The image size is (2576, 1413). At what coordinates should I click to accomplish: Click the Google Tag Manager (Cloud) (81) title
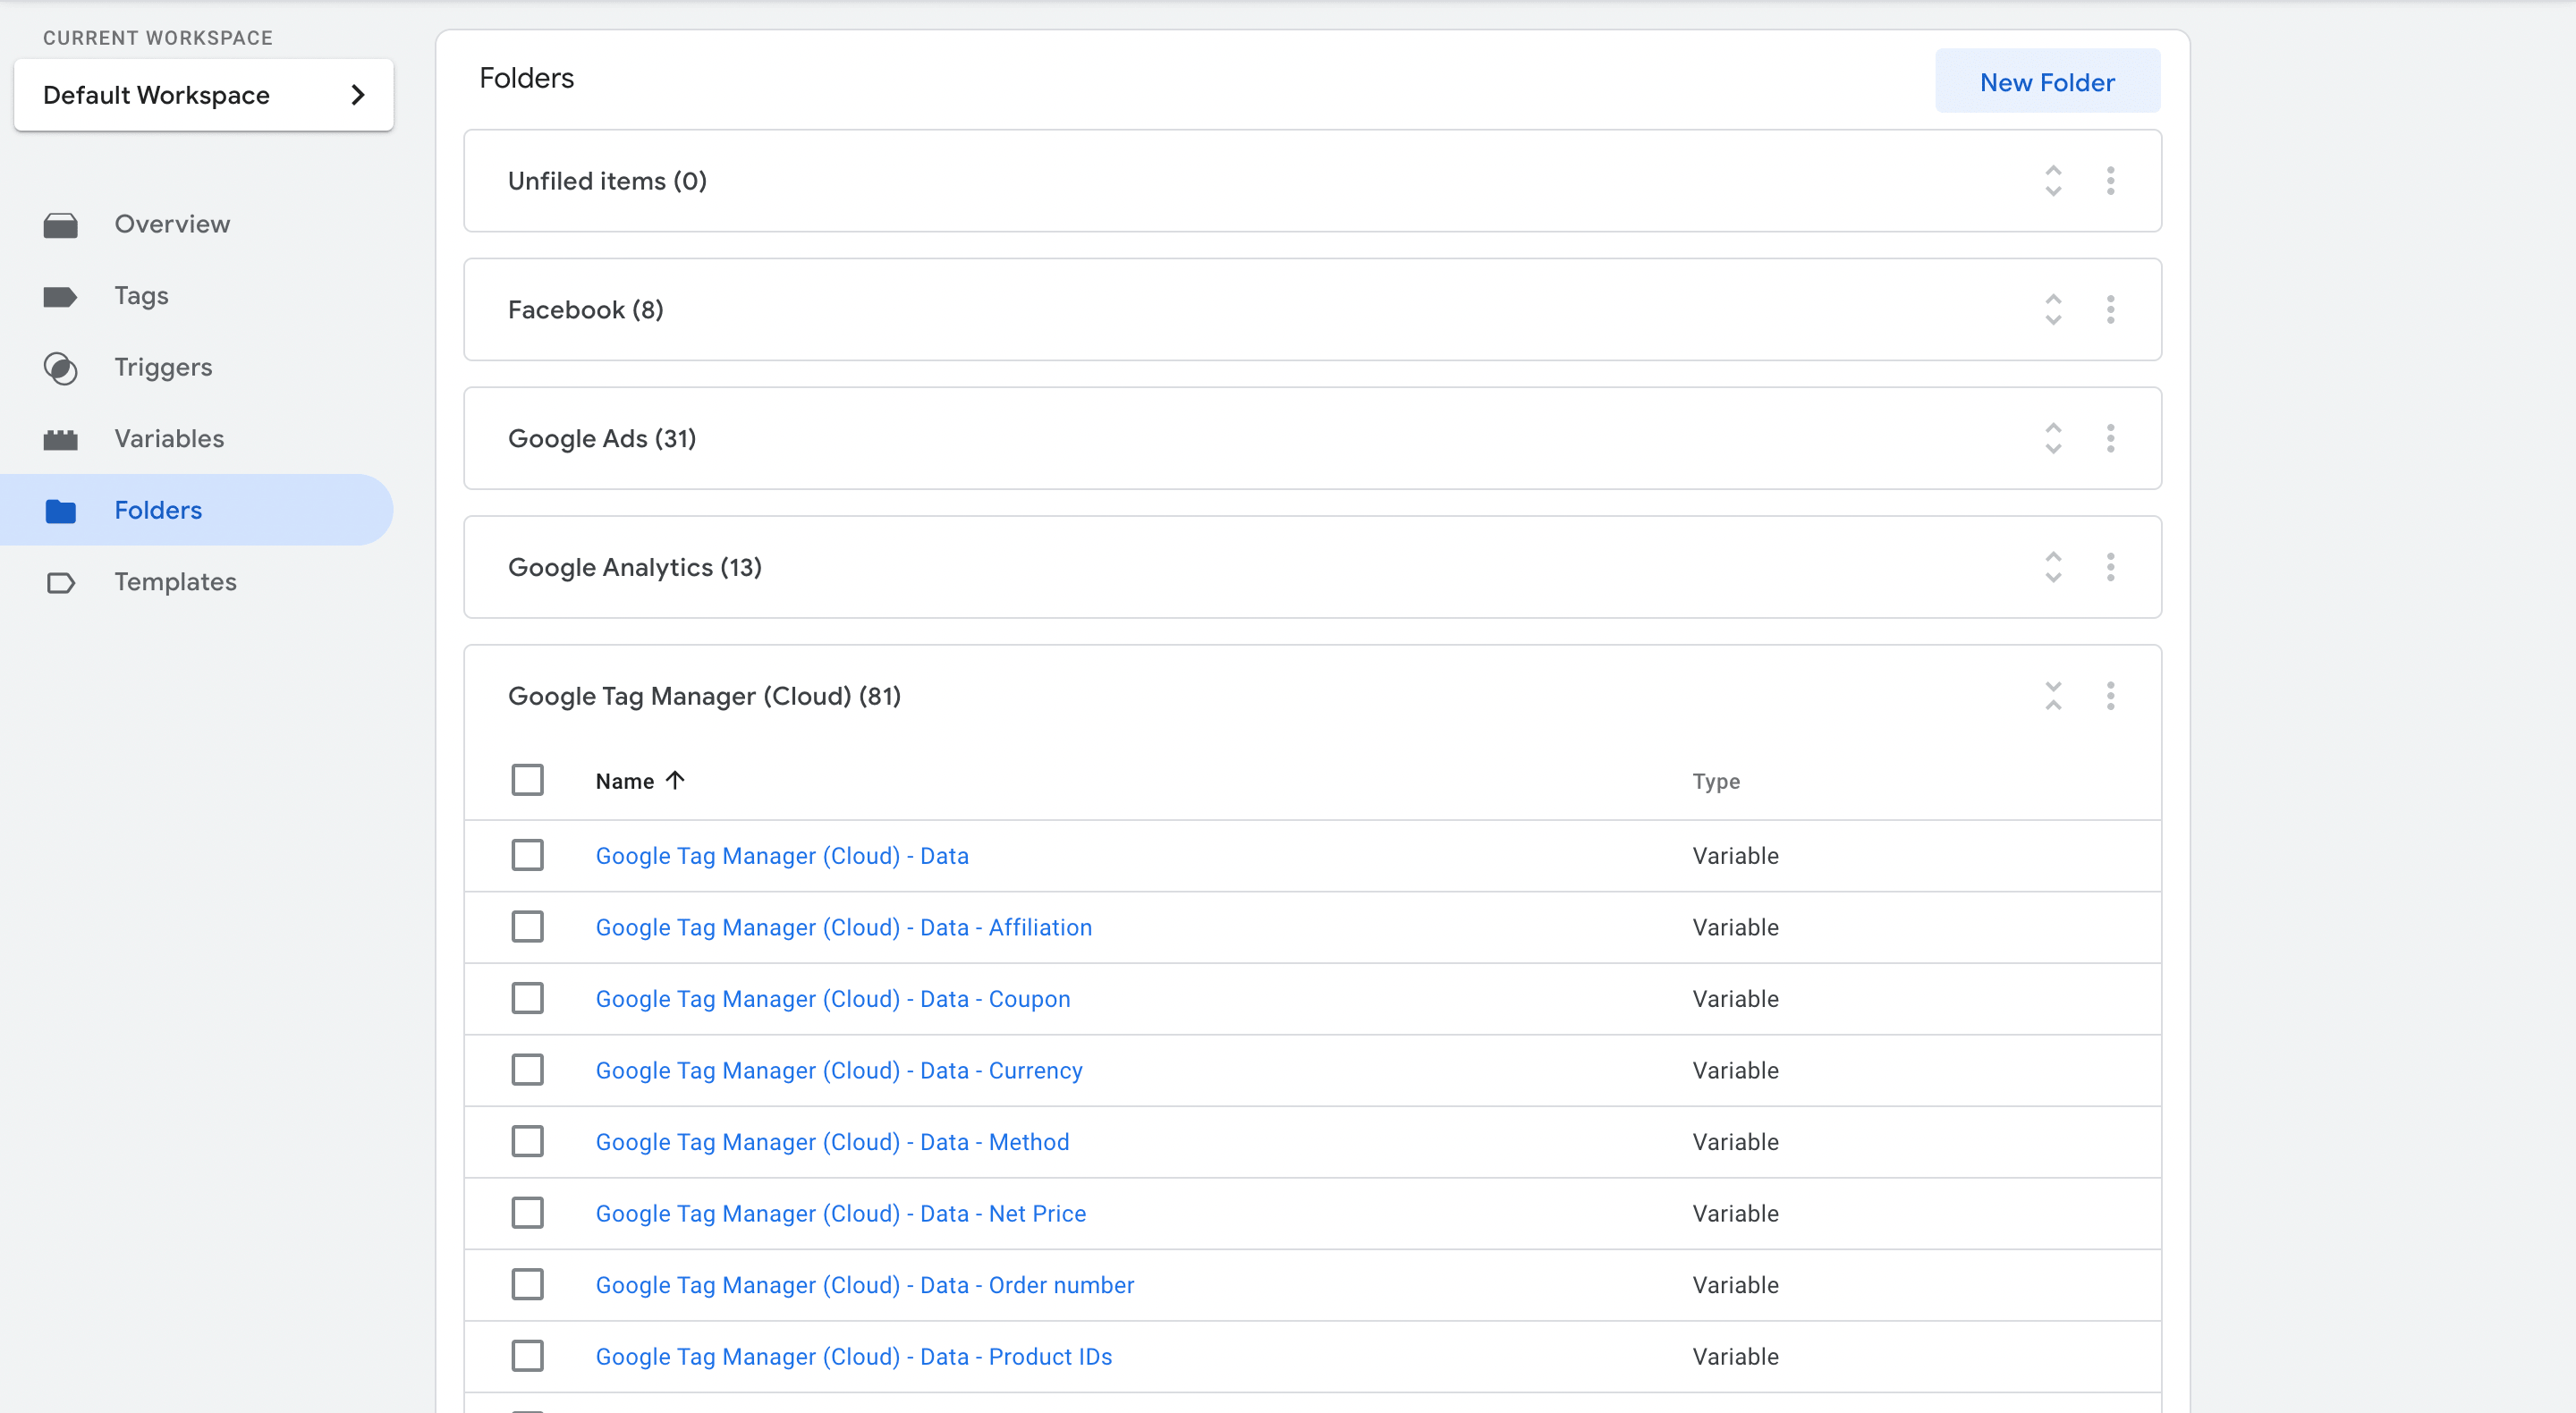click(704, 696)
